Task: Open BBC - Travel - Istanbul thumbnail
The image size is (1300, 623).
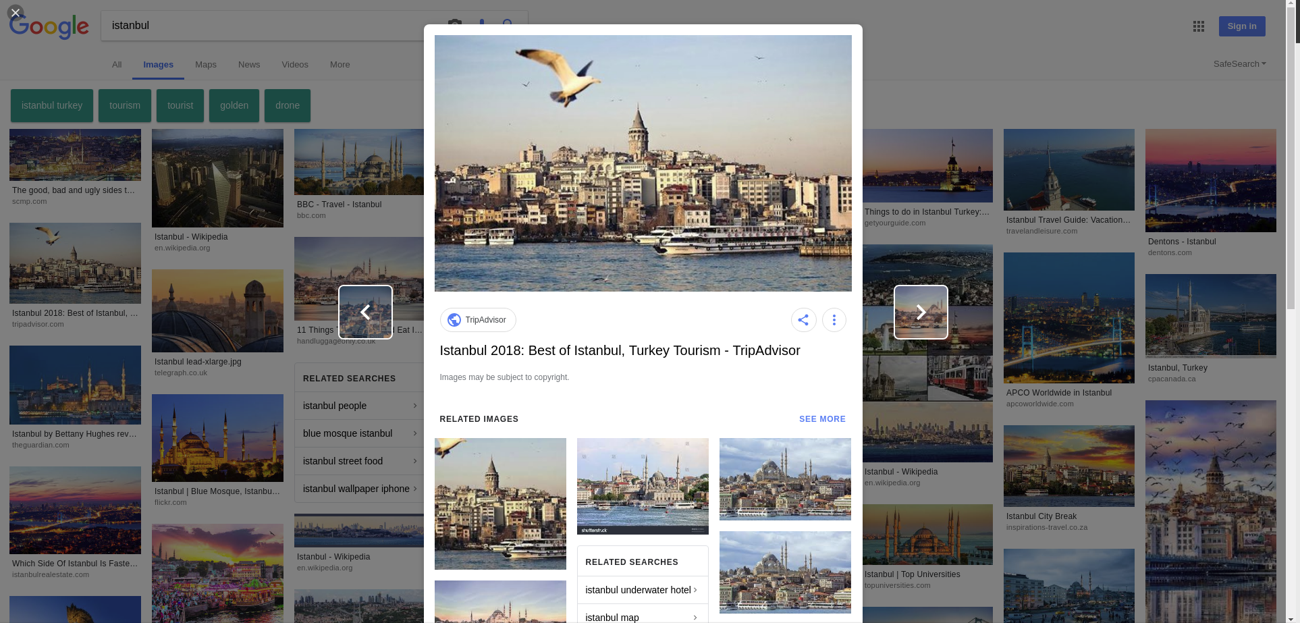Action: point(359,162)
